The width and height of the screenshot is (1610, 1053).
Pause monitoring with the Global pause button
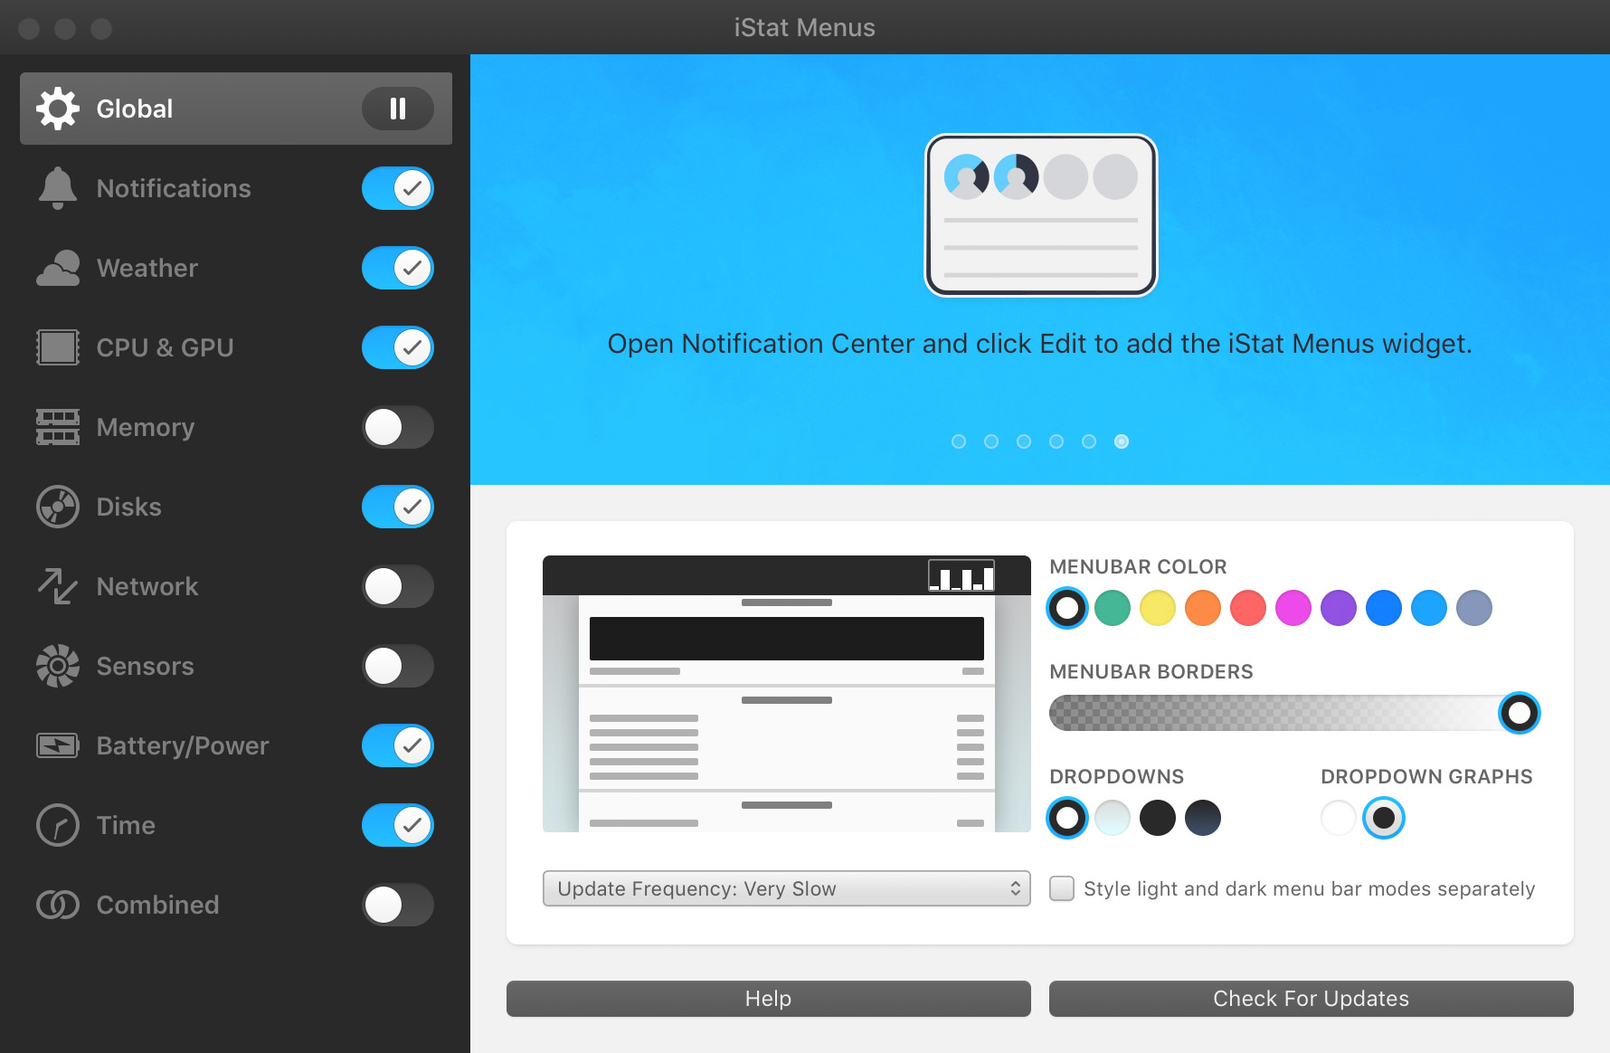[x=398, y=109]
